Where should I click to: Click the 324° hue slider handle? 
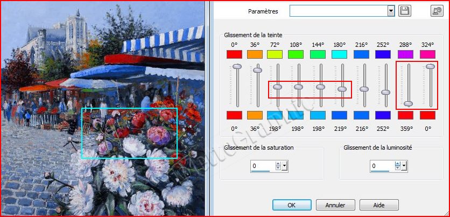(x=430, y=66)
